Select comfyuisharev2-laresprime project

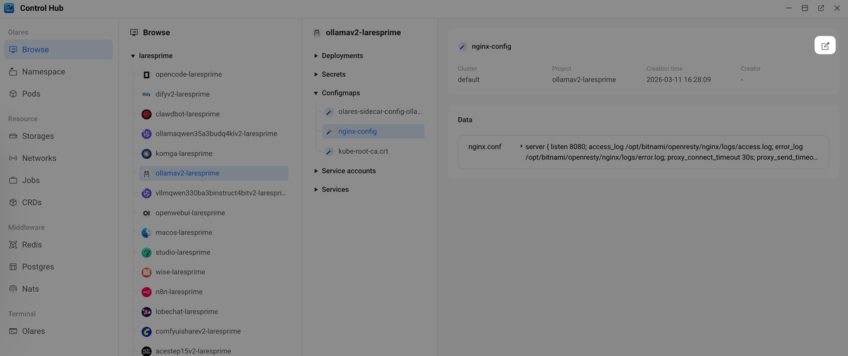(x=214, y=332)
